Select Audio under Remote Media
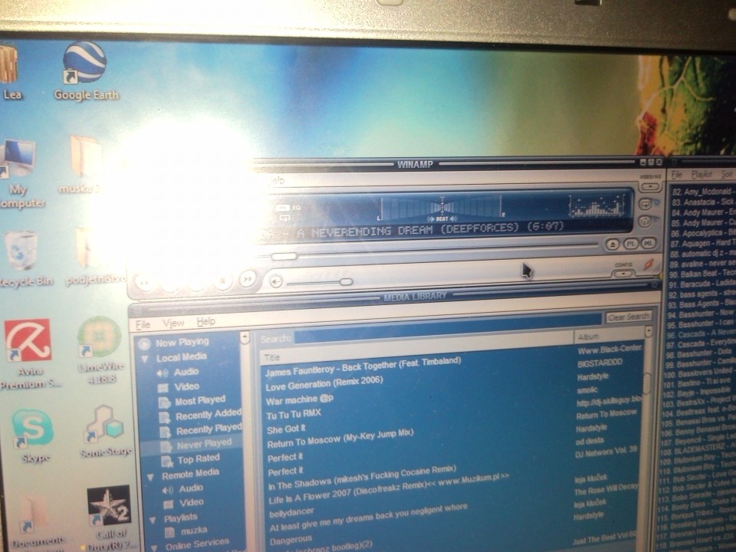The height and width of the screenshot is (552, 736). pyautogui.click(x=191, y=488)
